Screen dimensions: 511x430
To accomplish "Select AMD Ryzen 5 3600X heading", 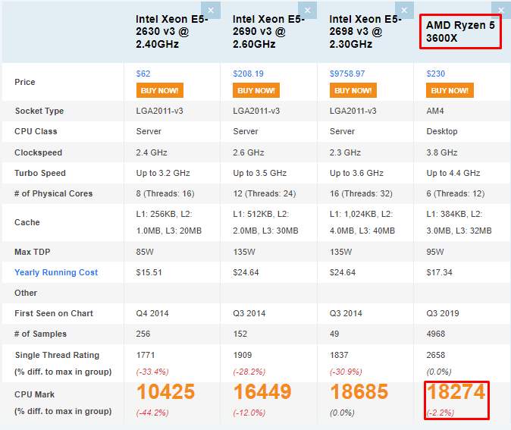I will coord(460,32).
